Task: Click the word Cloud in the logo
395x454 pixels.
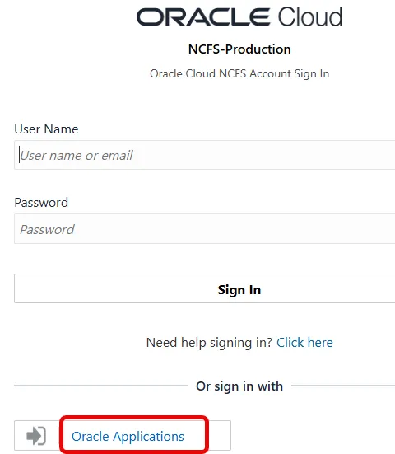Action: [310, 16]
